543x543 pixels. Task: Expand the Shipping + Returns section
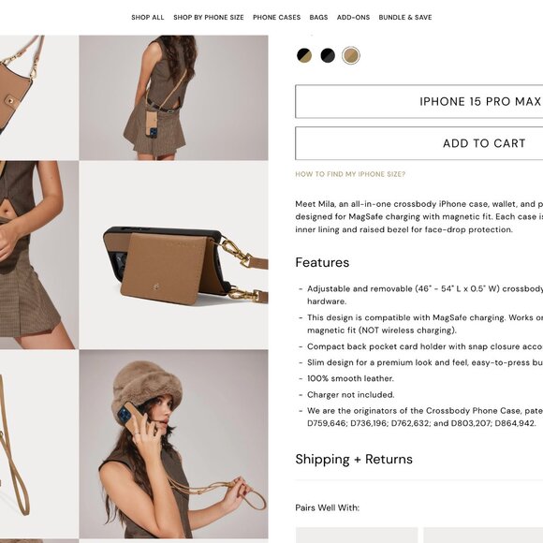(x=354, y=459)
